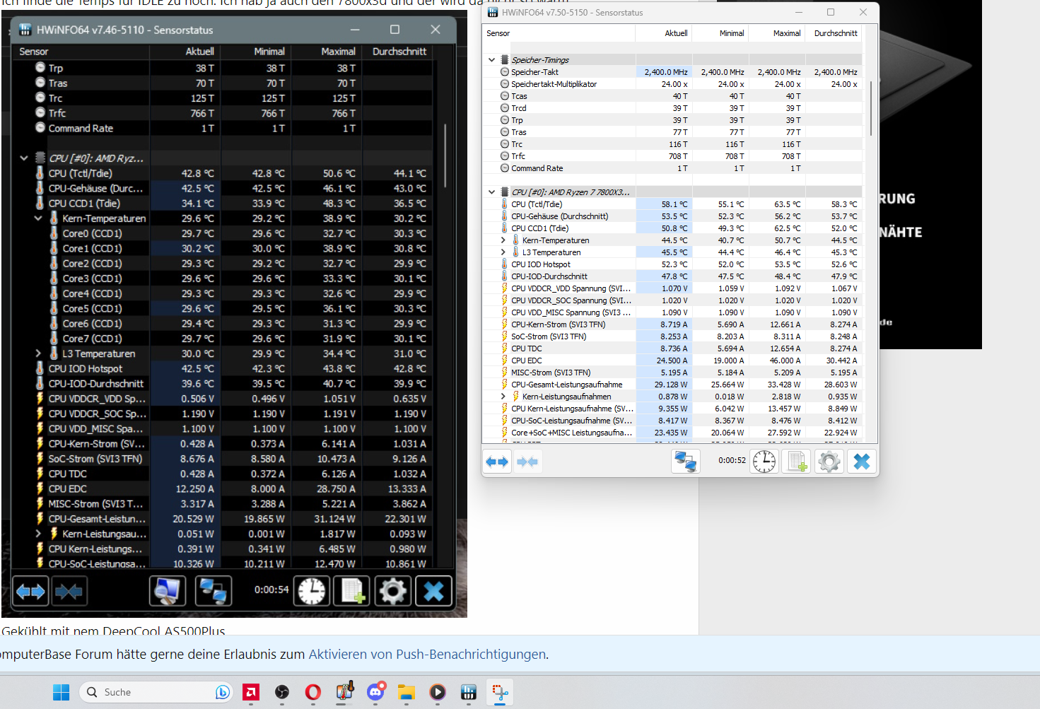Select the CPU EDC row in the dark HWiNFO v7.46 window

(x=223, y=488)
